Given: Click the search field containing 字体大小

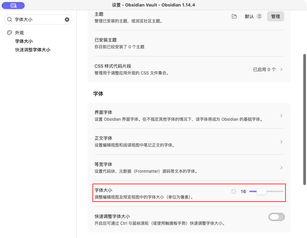Looking at the screenshot, I should pyautogui.click(x=38, y=19).
